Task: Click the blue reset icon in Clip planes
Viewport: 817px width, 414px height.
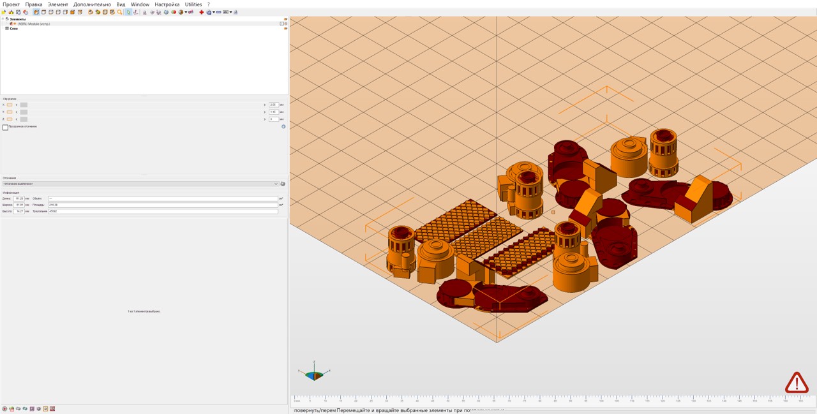Action: point(283,126)
